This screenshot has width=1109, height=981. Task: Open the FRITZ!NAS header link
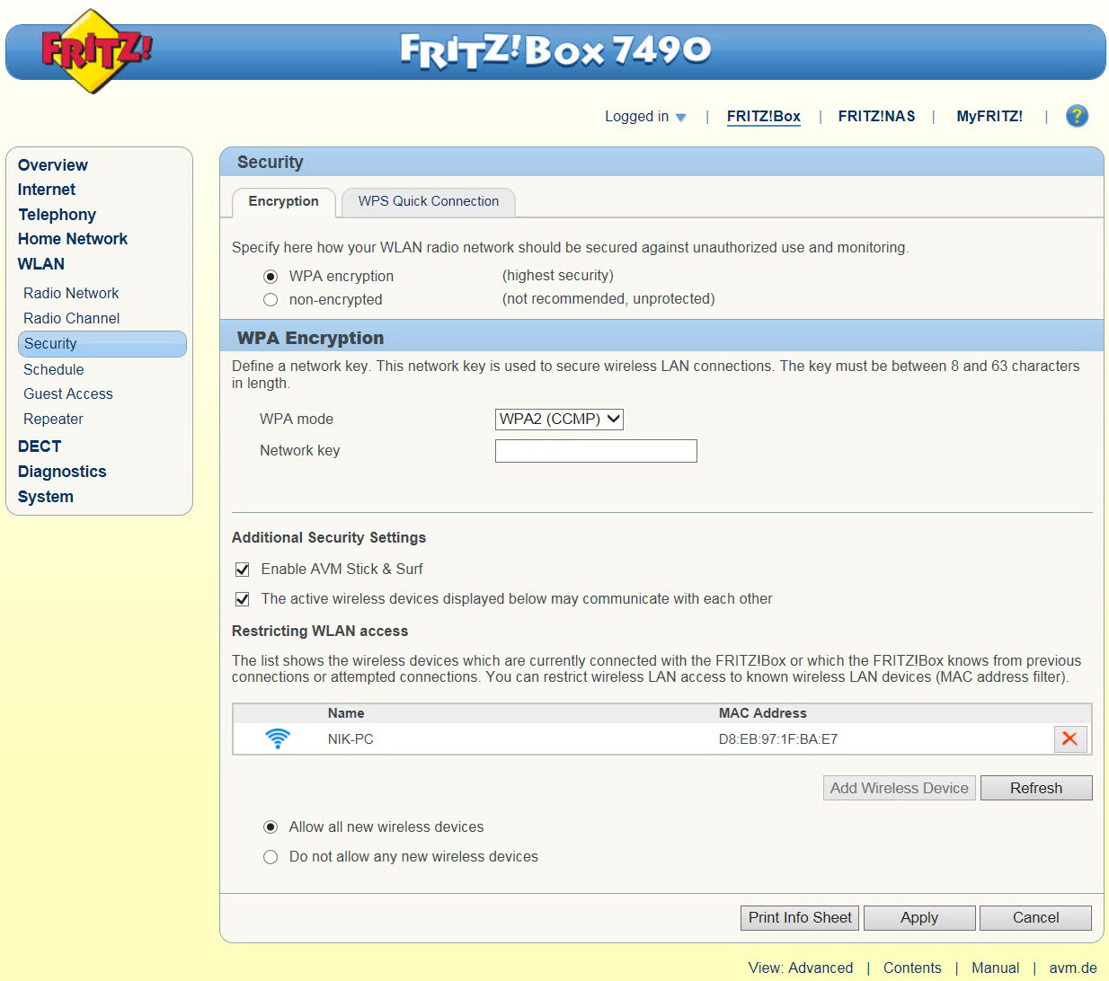tap(877, 117)
